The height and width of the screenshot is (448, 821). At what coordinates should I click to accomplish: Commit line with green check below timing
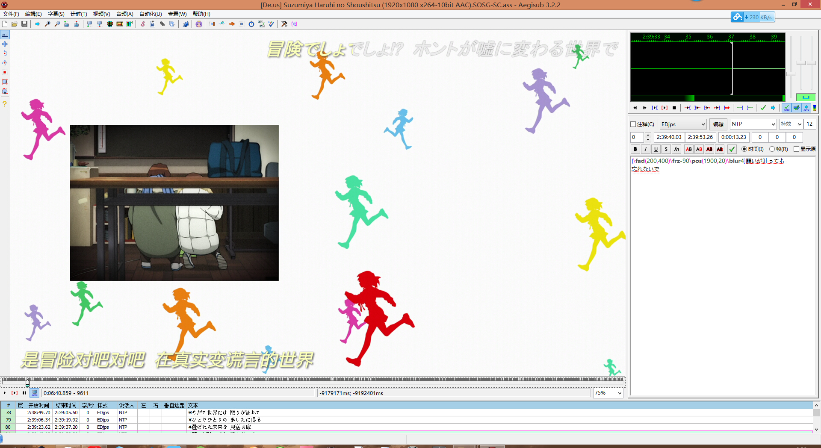[732, 149]
